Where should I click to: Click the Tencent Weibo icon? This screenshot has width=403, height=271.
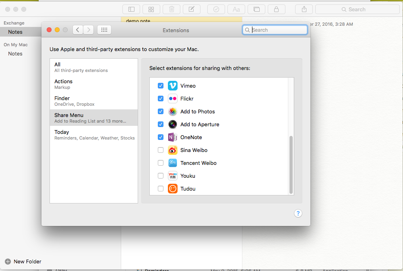coord(172,163)
